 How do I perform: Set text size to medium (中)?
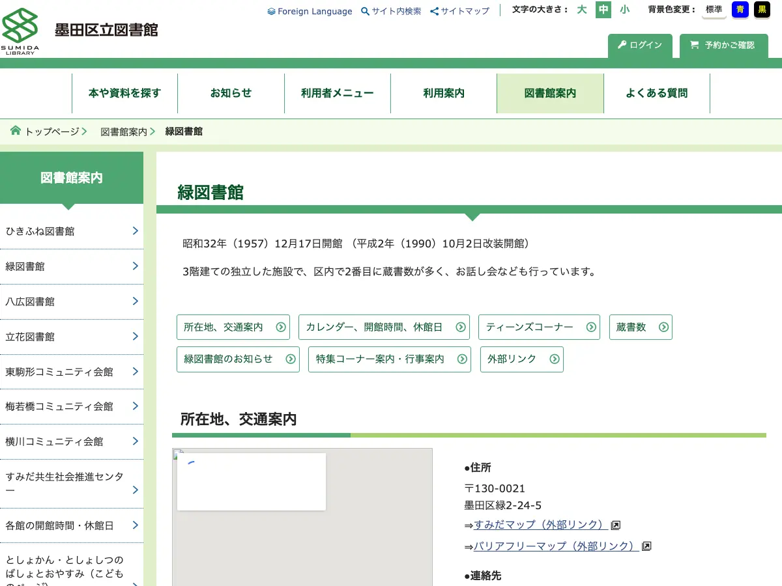pos(603,10)
